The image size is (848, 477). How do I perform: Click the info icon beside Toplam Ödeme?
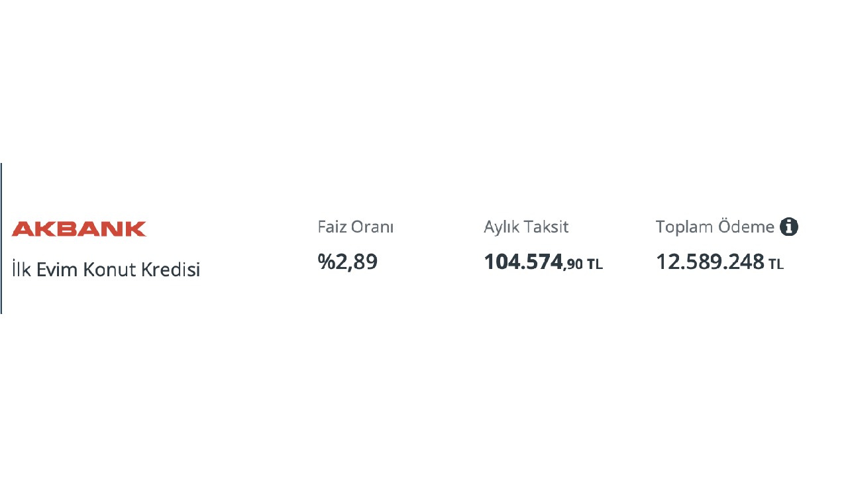(x=789, y=227)
